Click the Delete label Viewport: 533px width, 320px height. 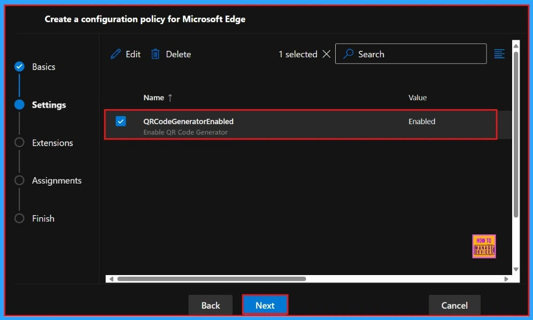tap(179, 54)
